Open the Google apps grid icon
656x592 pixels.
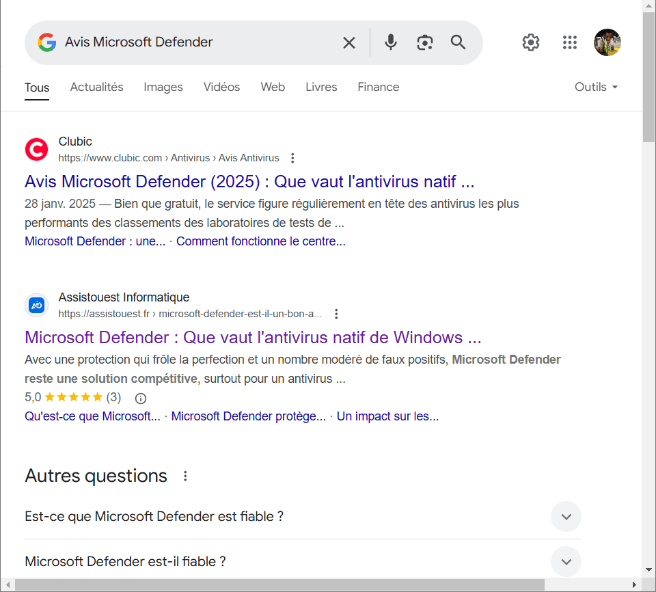tap(570, 42)
